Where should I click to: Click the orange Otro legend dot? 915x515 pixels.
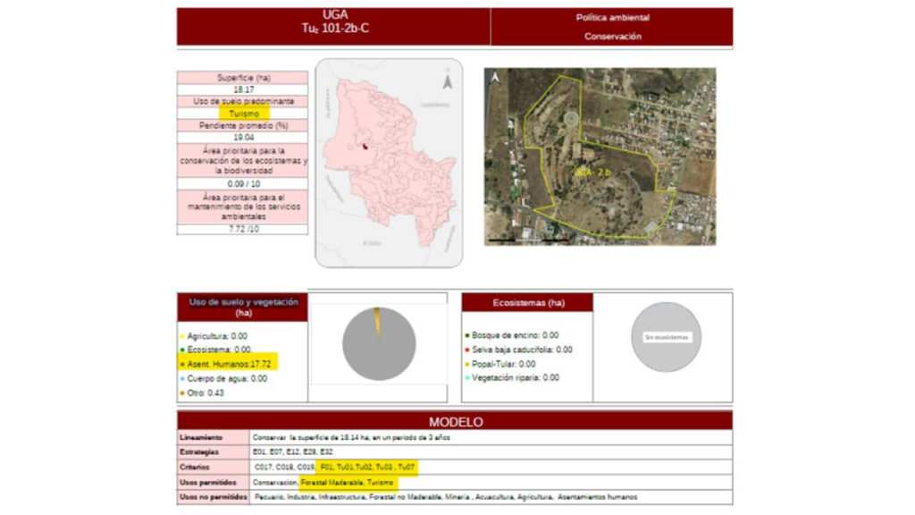pos(180,393)
